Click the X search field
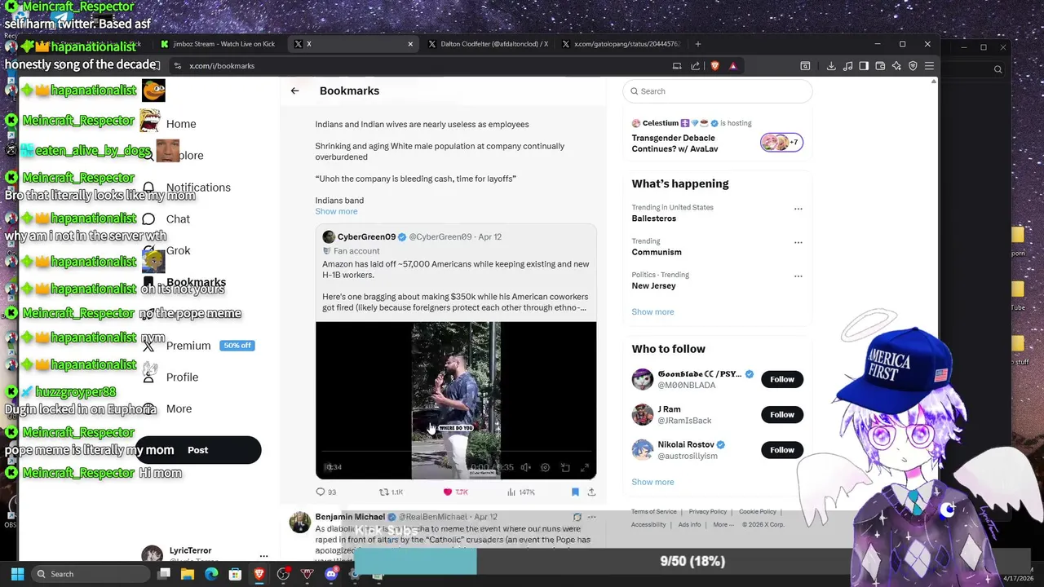Image resolution: width=1044 pixels, height=587 pixels. [718, 91]
